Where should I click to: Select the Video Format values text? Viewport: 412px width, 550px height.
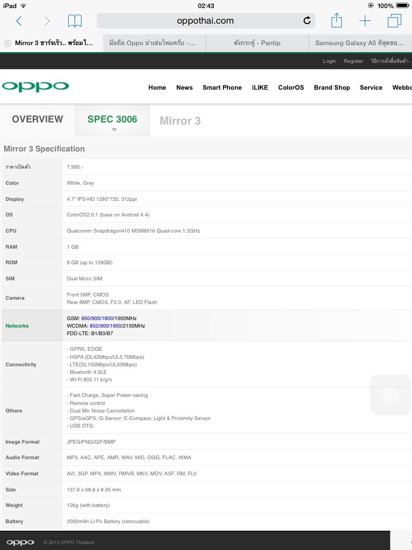tap(132, 474)
